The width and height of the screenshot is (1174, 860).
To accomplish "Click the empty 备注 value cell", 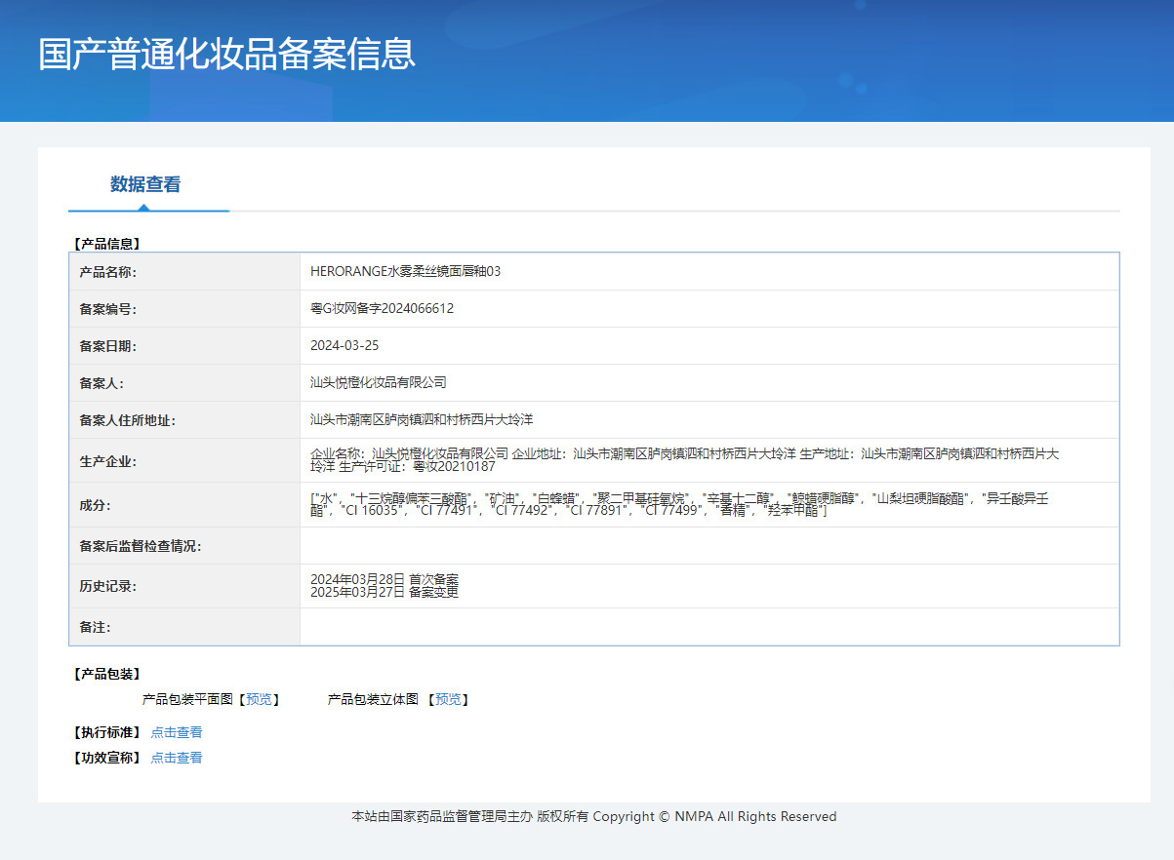I will [708, 627].
